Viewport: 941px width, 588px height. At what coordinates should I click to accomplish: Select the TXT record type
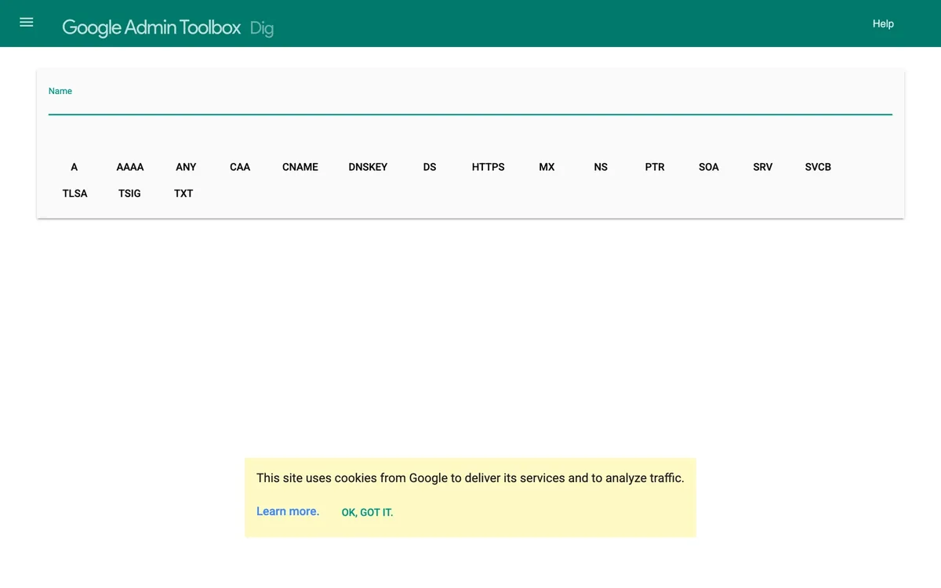[183, 194]
